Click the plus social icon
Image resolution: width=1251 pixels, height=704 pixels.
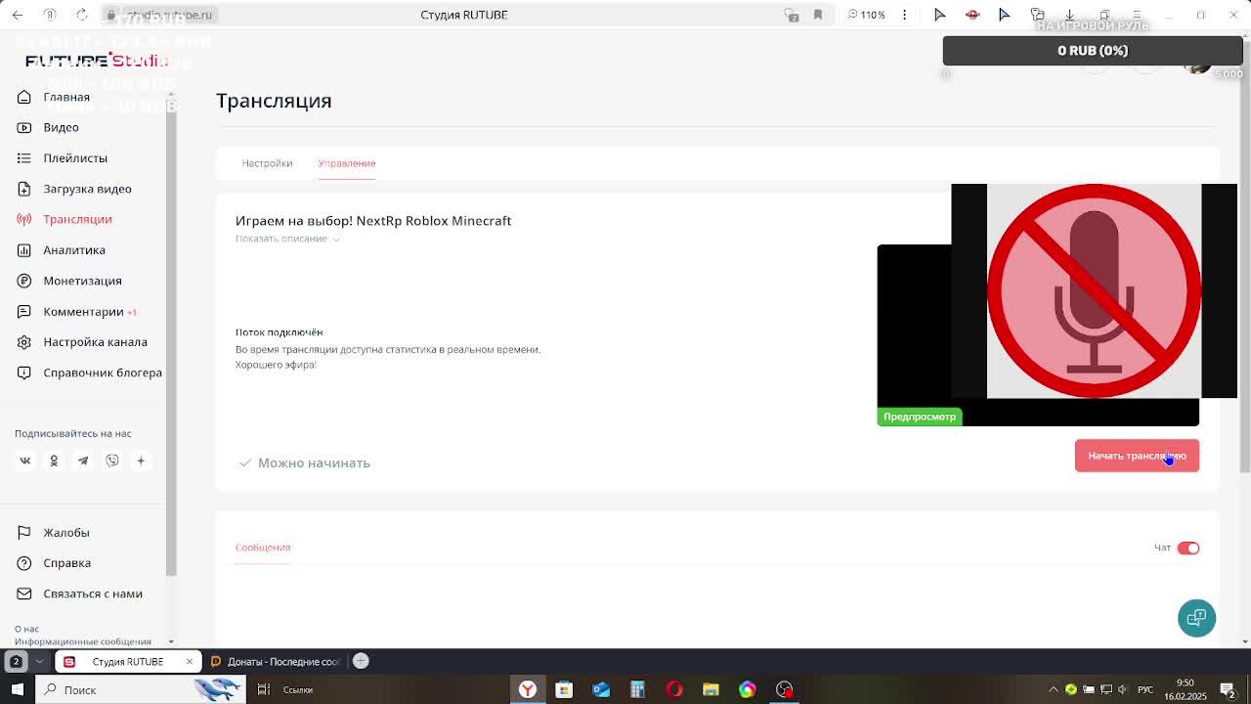tap(141, 461)
